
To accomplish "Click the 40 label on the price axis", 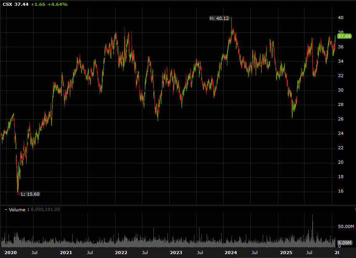I will pyautogui.click(x=341, y=17).
